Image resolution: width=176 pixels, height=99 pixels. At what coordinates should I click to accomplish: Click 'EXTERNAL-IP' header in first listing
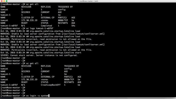click(48, 18)
